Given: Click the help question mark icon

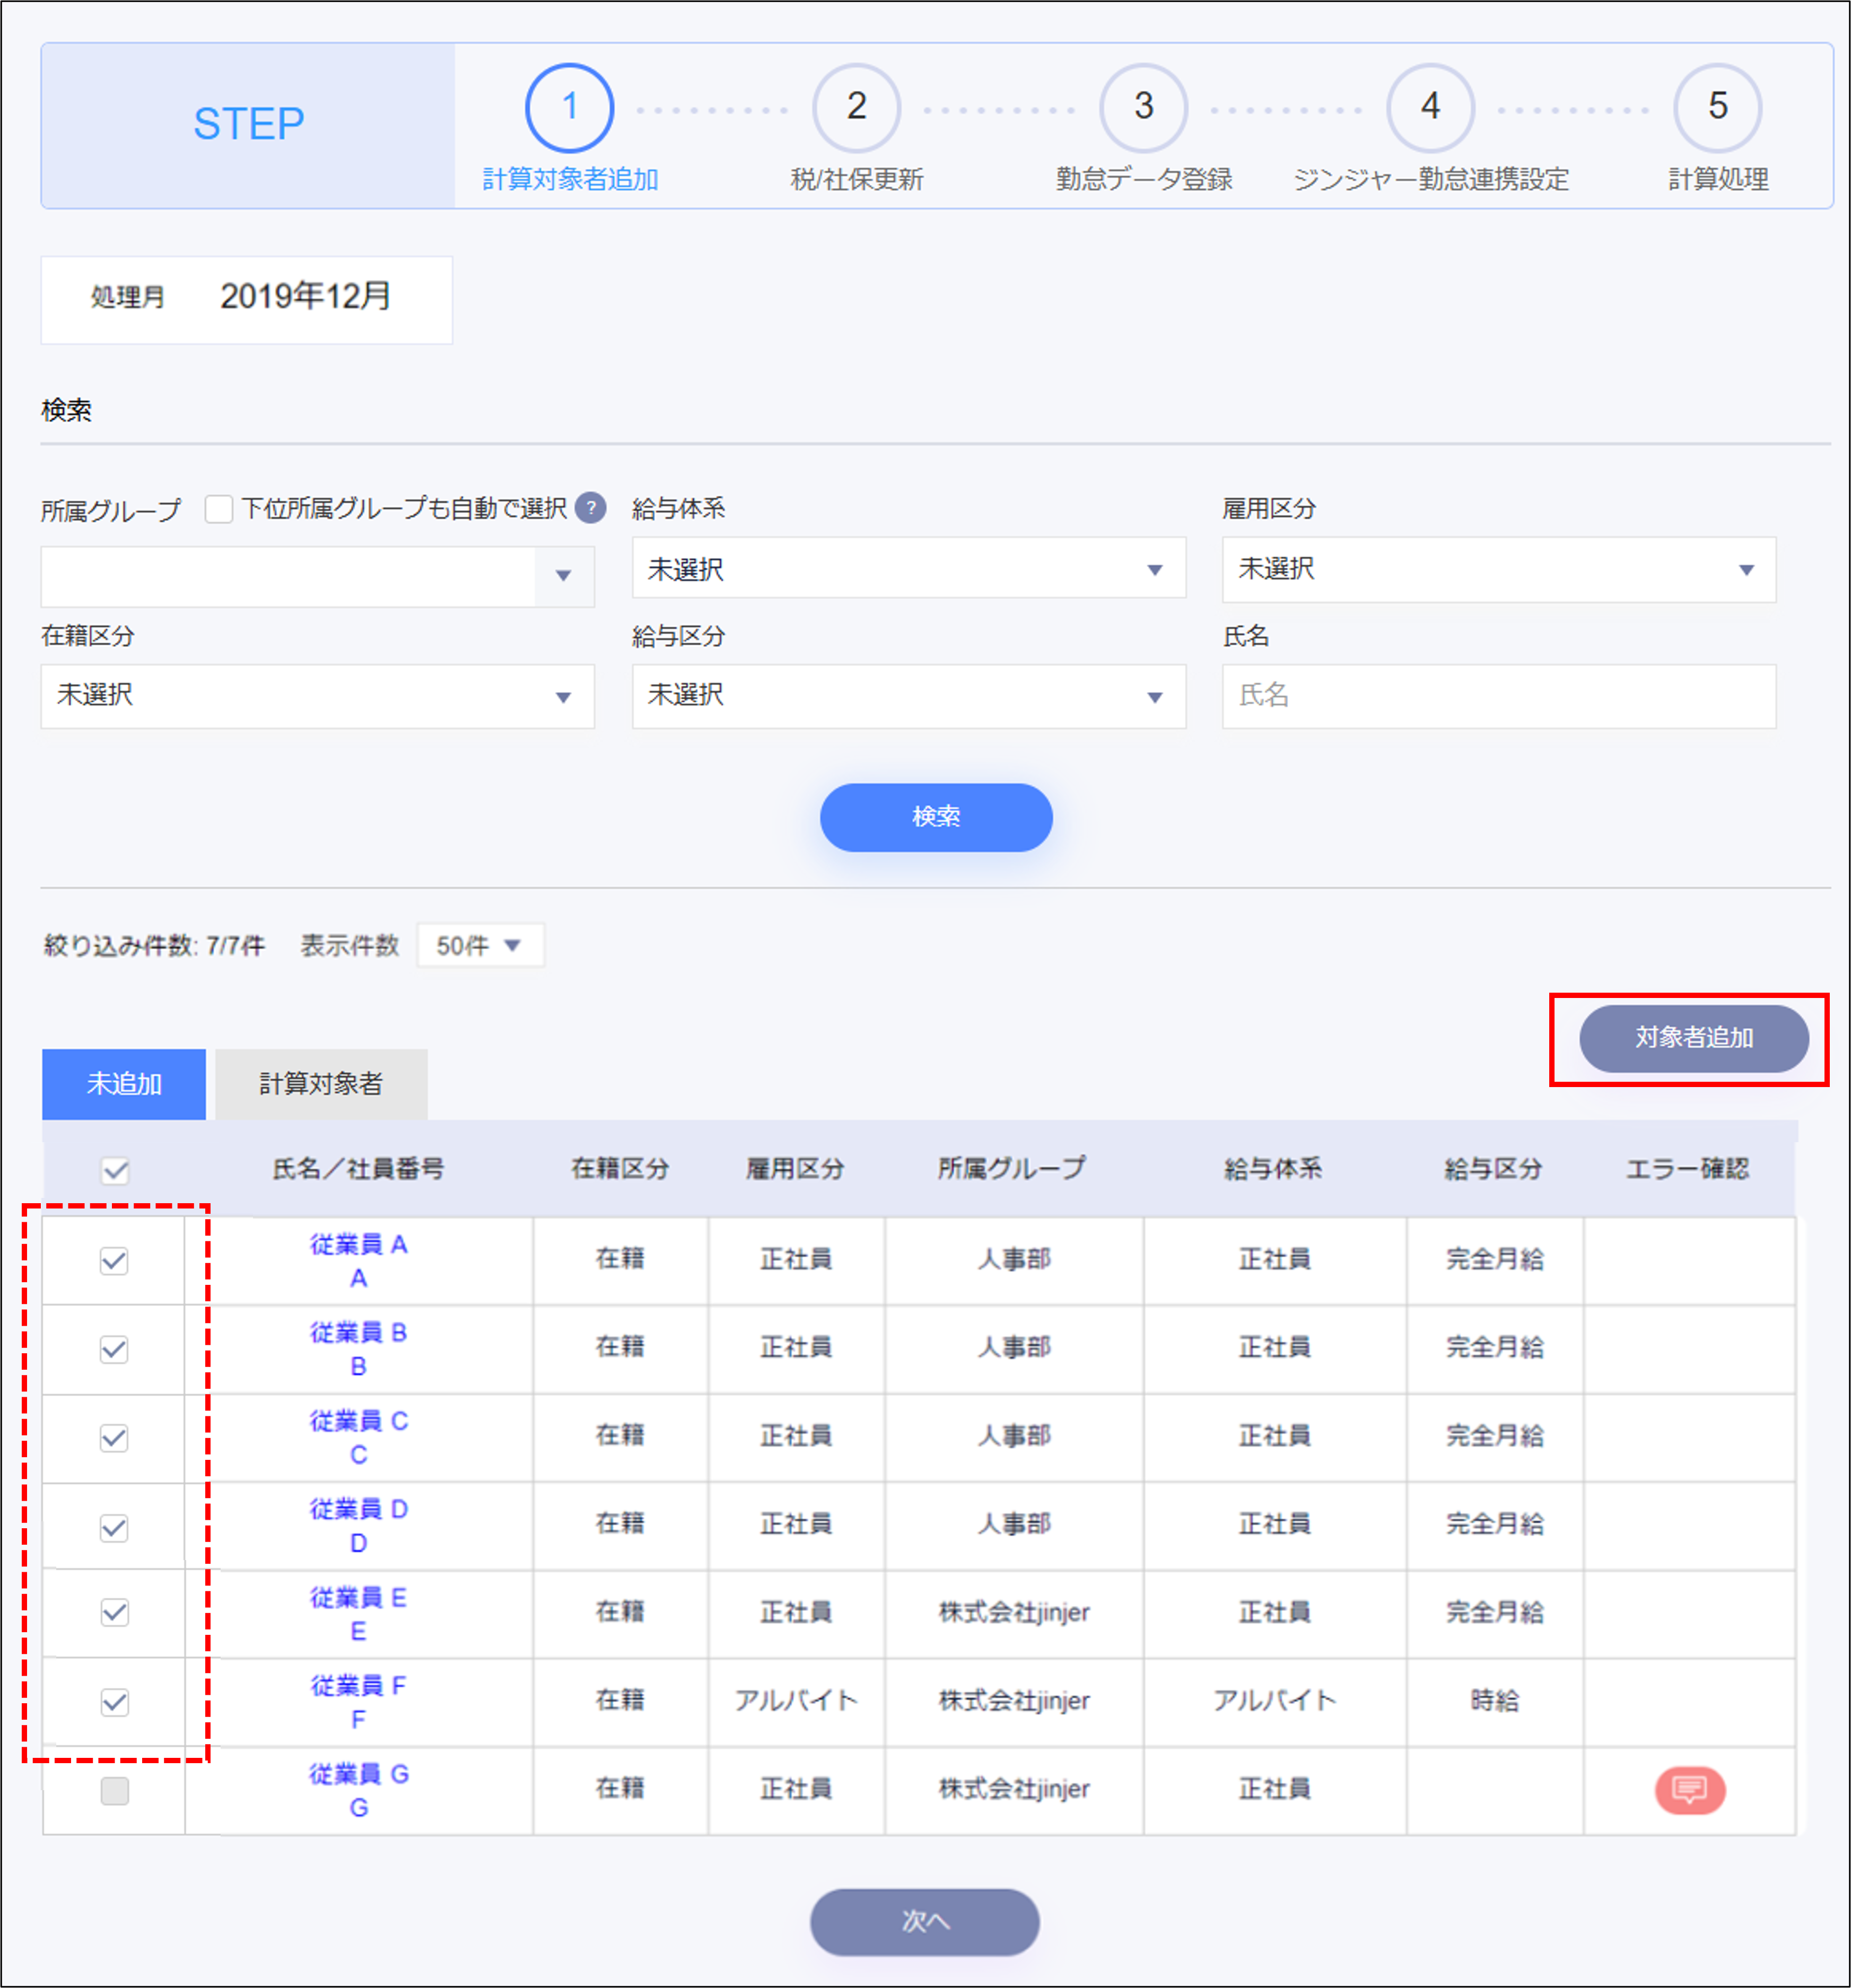Looking at the screenshot, I should pyautogui.click(x=591, y=508).
